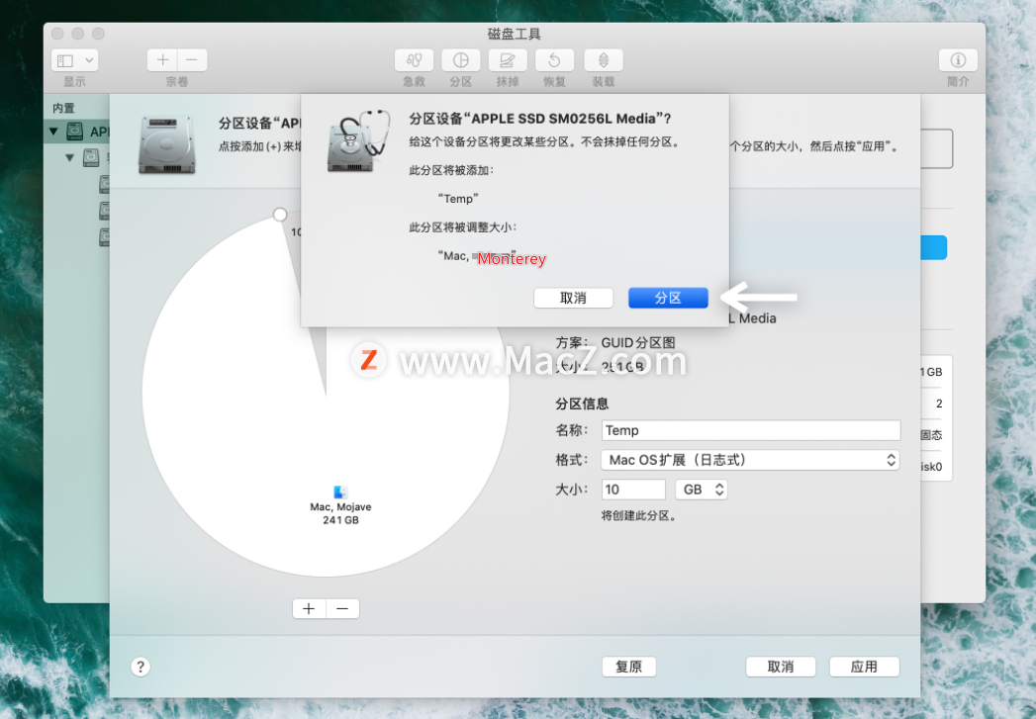Remove the partition with minus below pie chart
Viewport: 1036px width, 719px height.
tap(342, 609)
